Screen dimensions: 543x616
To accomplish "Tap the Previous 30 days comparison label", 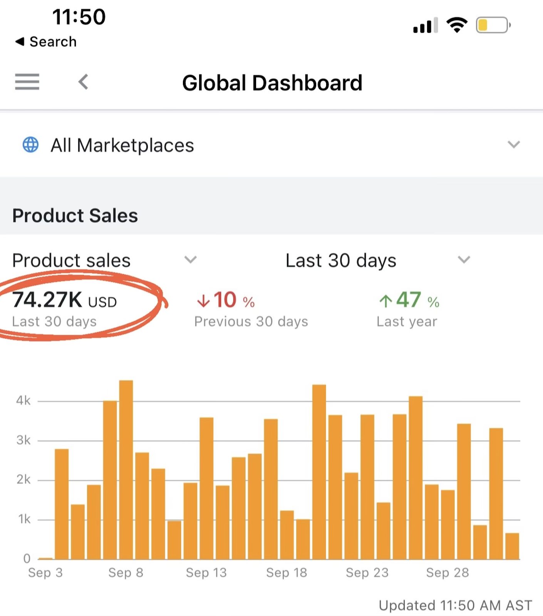I will (251, 321).
